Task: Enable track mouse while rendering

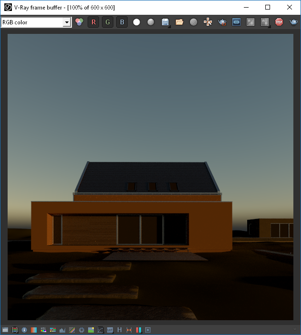Action: coord(208,22)
